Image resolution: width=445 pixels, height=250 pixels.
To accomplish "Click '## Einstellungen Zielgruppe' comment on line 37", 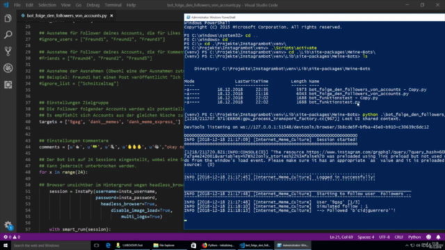I will click(x=74, y=103).
